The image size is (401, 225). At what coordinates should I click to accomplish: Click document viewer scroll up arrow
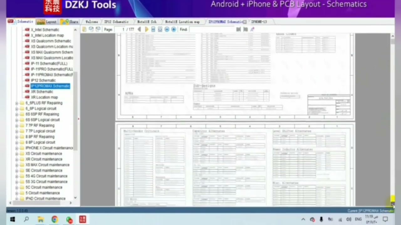click(393, 36)
